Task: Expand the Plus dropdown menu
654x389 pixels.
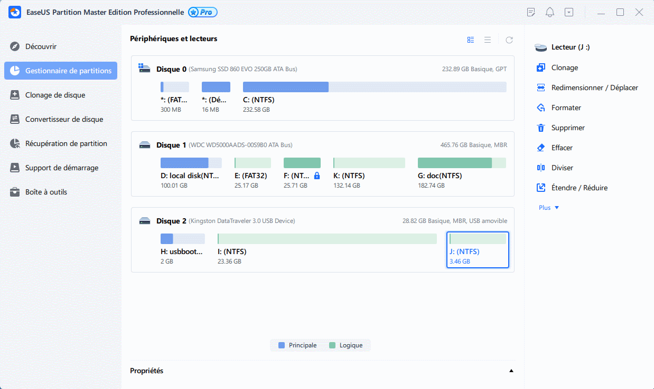Action: point(549,208)
